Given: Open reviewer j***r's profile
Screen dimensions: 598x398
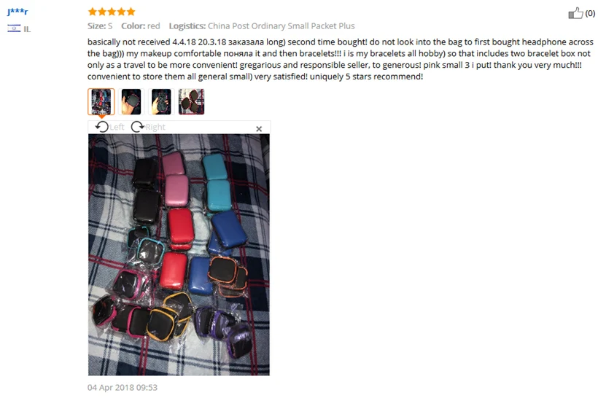Looking at the screenshot, I should (18, 12).
